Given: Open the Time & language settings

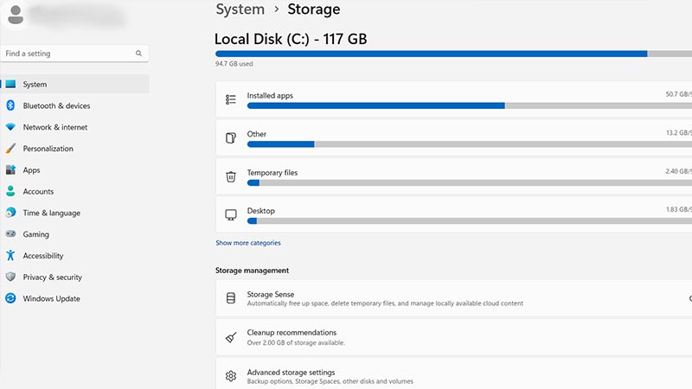Looking at the screenshot, I should tap(51, 213).
